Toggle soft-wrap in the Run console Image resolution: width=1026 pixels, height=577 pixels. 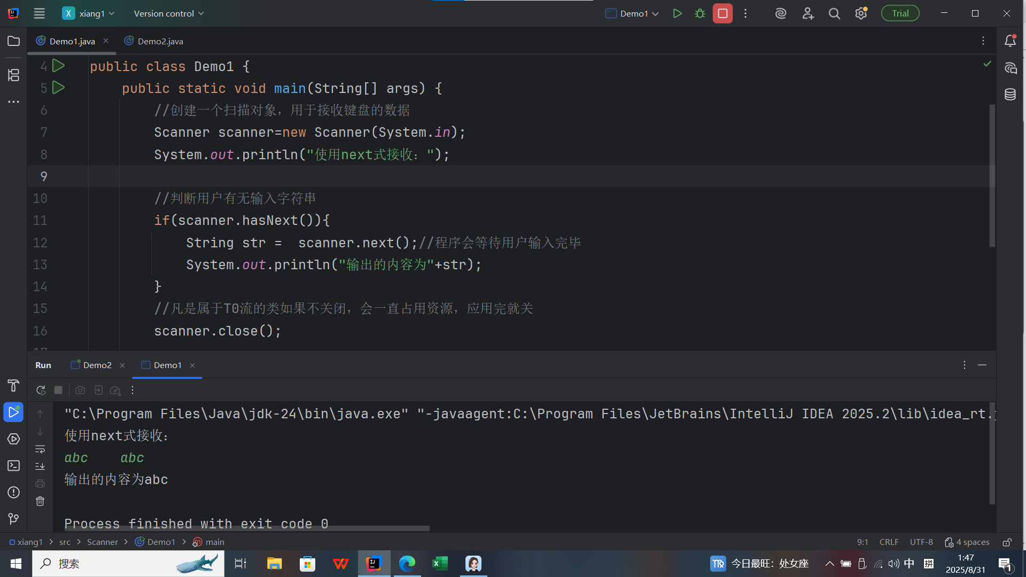click(x=40, y=449)
